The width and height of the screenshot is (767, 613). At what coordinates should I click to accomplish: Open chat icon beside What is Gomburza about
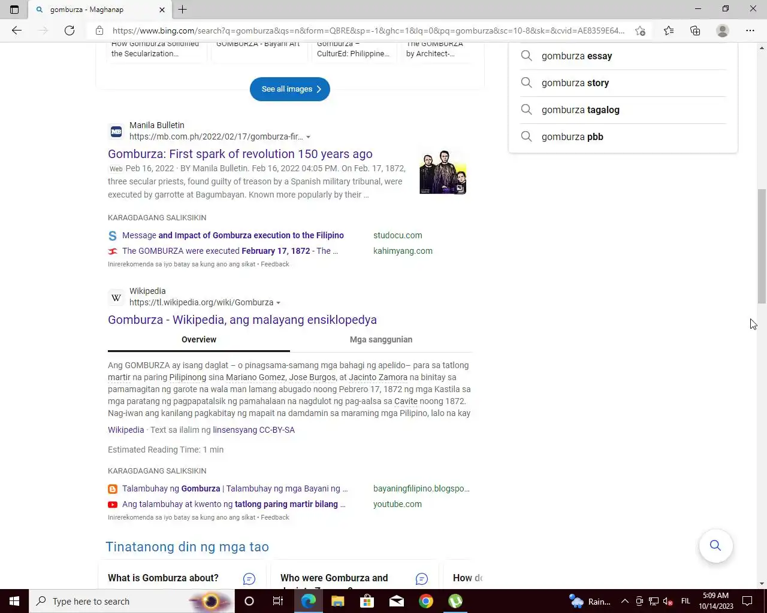click(x=249, y=579)
